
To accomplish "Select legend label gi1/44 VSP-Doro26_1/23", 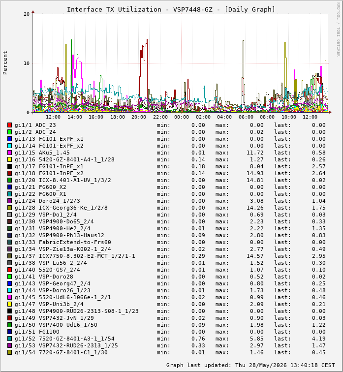I will pyautogui.click(x=53, y=290).
